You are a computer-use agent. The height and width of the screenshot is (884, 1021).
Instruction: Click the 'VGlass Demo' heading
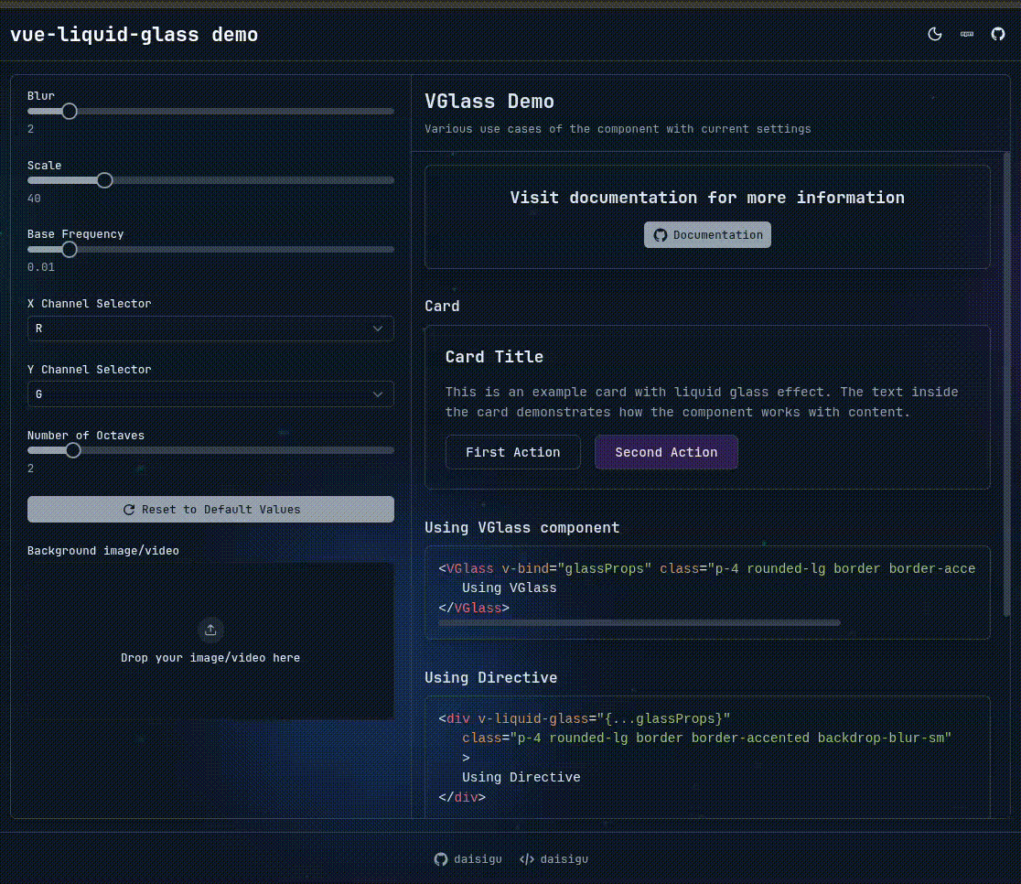489,102
